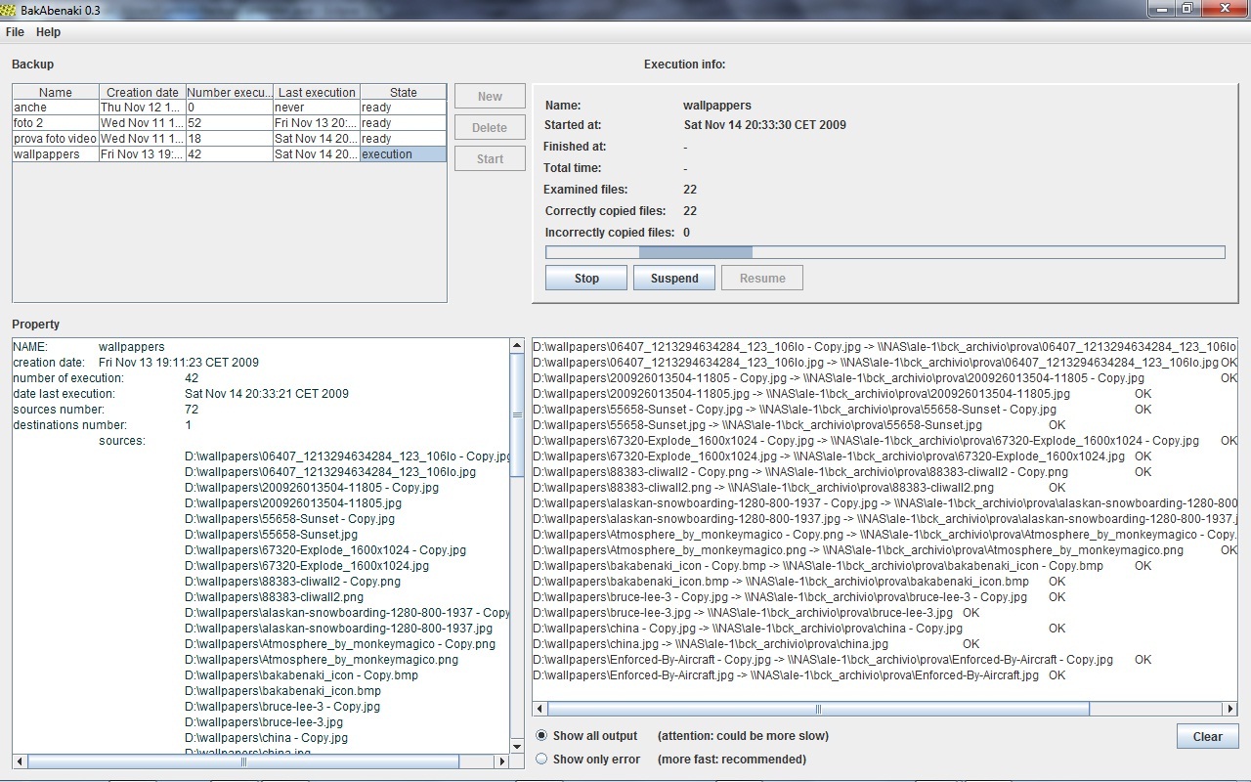
Task: Click the 'ready' state of foto 2
Action: tap(403, 123)
